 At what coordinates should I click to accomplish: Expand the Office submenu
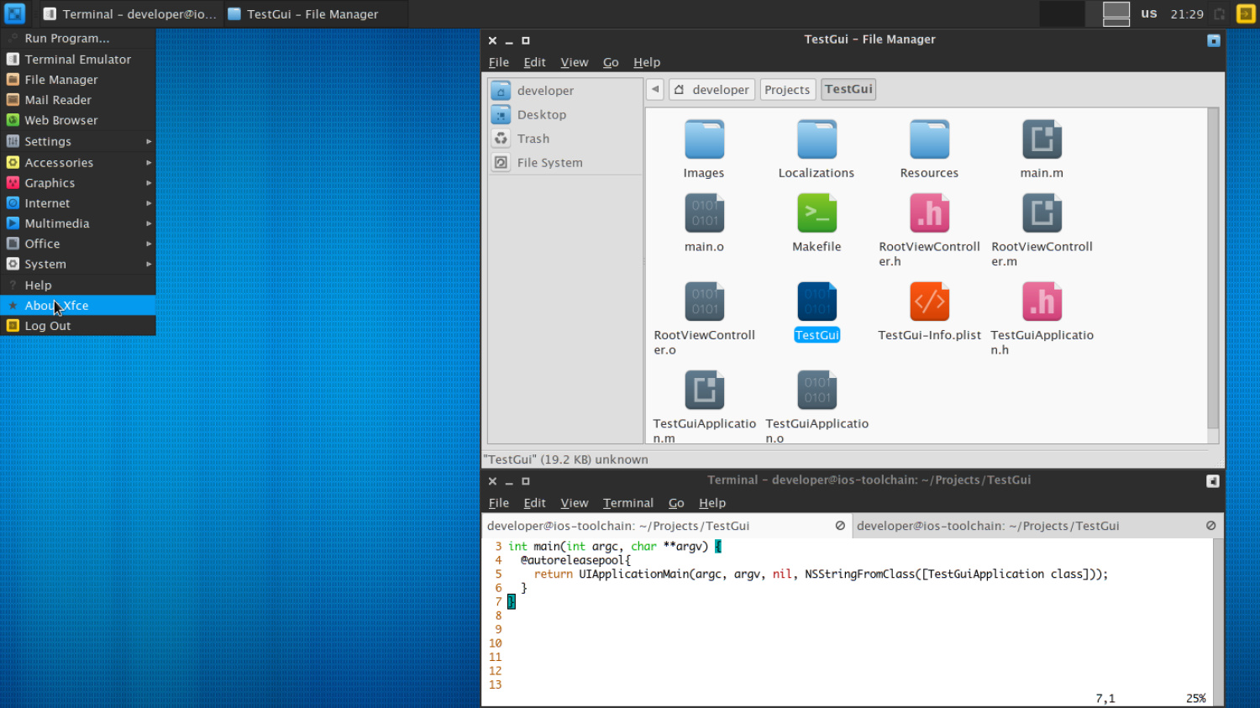pos(78,244)
